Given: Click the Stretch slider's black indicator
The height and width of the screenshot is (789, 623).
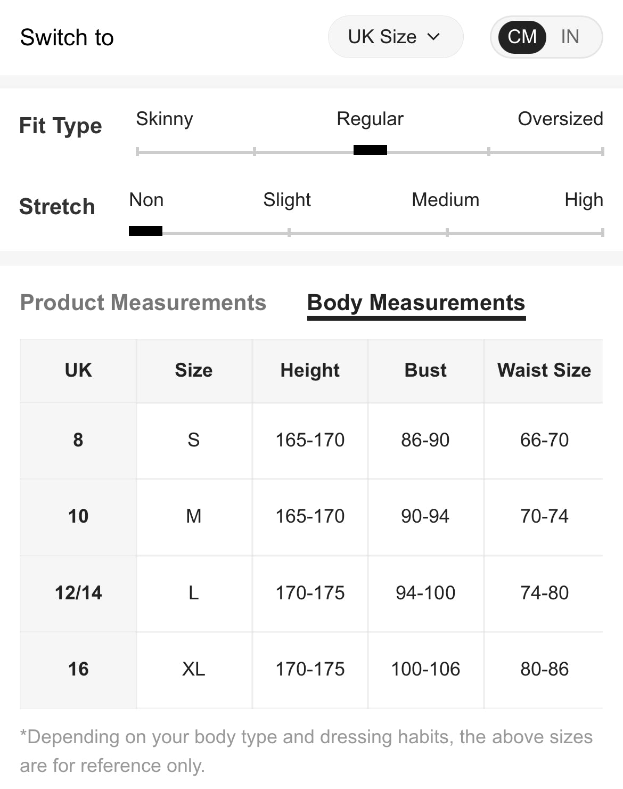Looking at the screenshot, I should [145, 231].
